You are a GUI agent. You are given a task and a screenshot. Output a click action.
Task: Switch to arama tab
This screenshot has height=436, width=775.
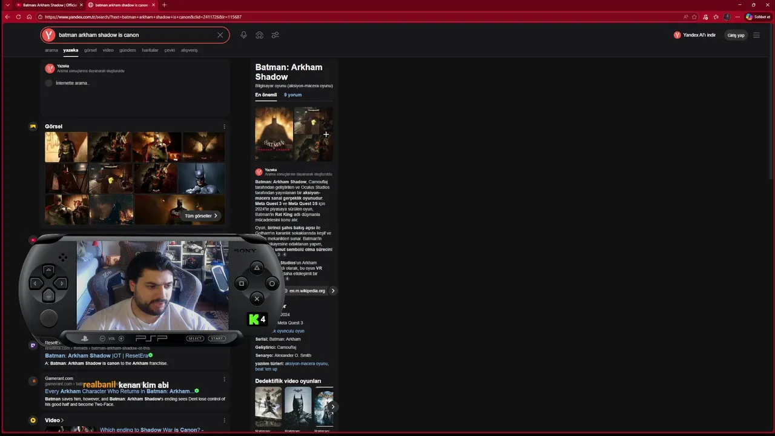pos(51,50)
